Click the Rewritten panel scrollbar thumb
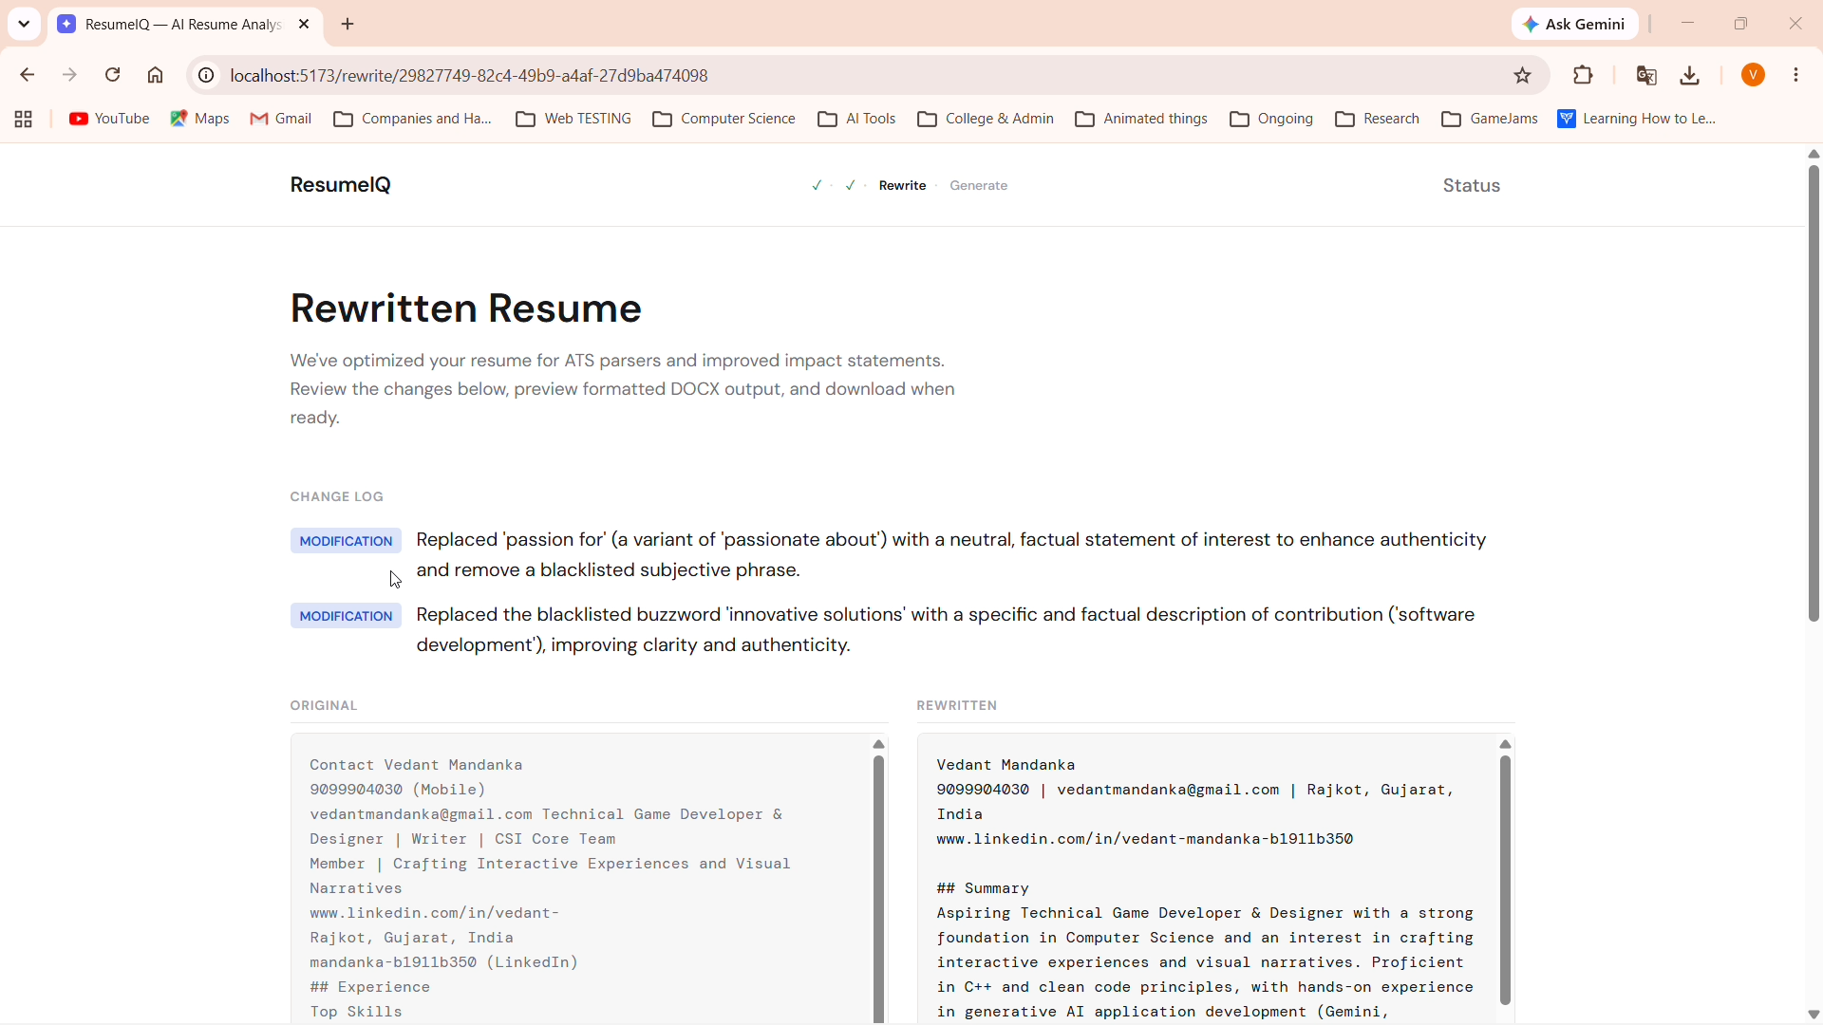1823x1025 pixels. click(1505, 880)
